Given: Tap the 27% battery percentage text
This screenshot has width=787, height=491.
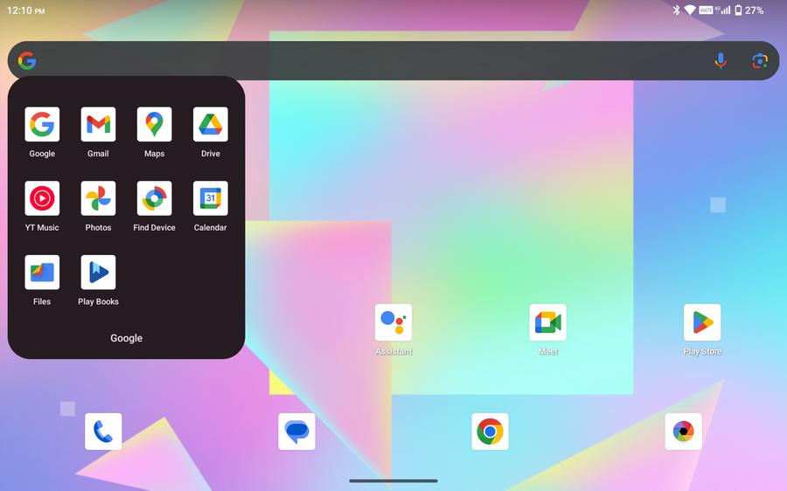Looking at the screenshot, I should pyautogui.click(x=755, y=10).
